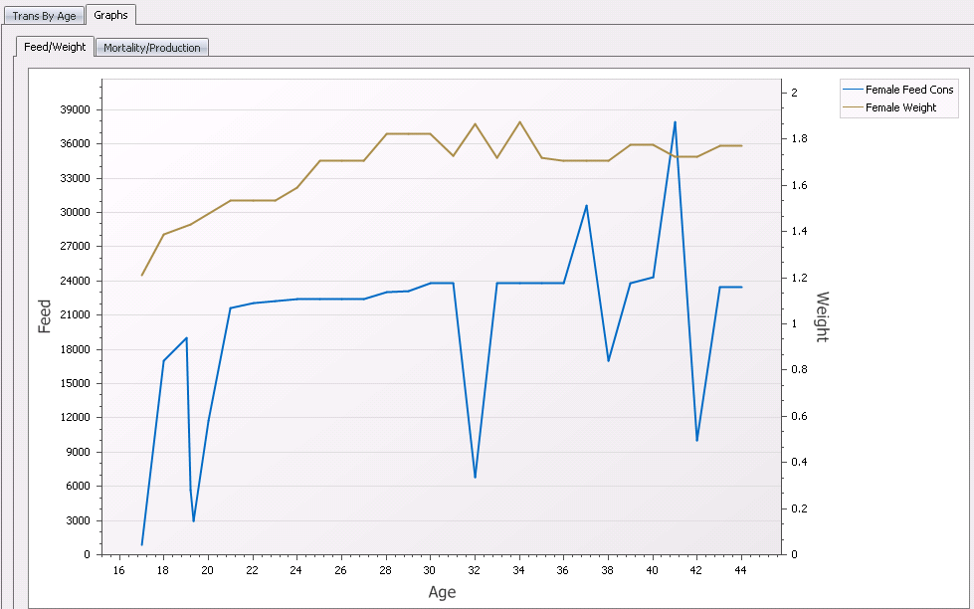This screenshot has width=974, height=609.
Task: Click the 39000 label on the Feed axis
Action: point(77,109)
